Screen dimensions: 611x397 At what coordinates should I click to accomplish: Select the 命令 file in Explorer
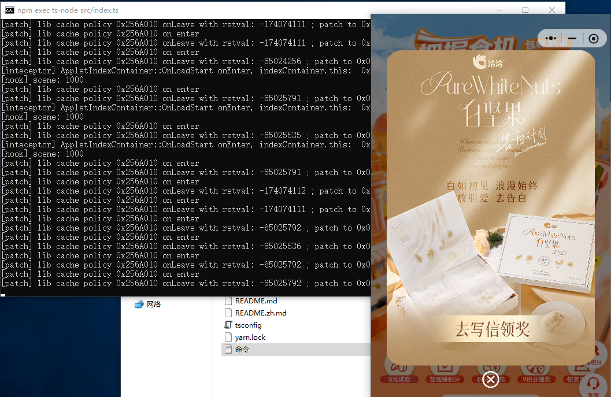pos(296,350)
